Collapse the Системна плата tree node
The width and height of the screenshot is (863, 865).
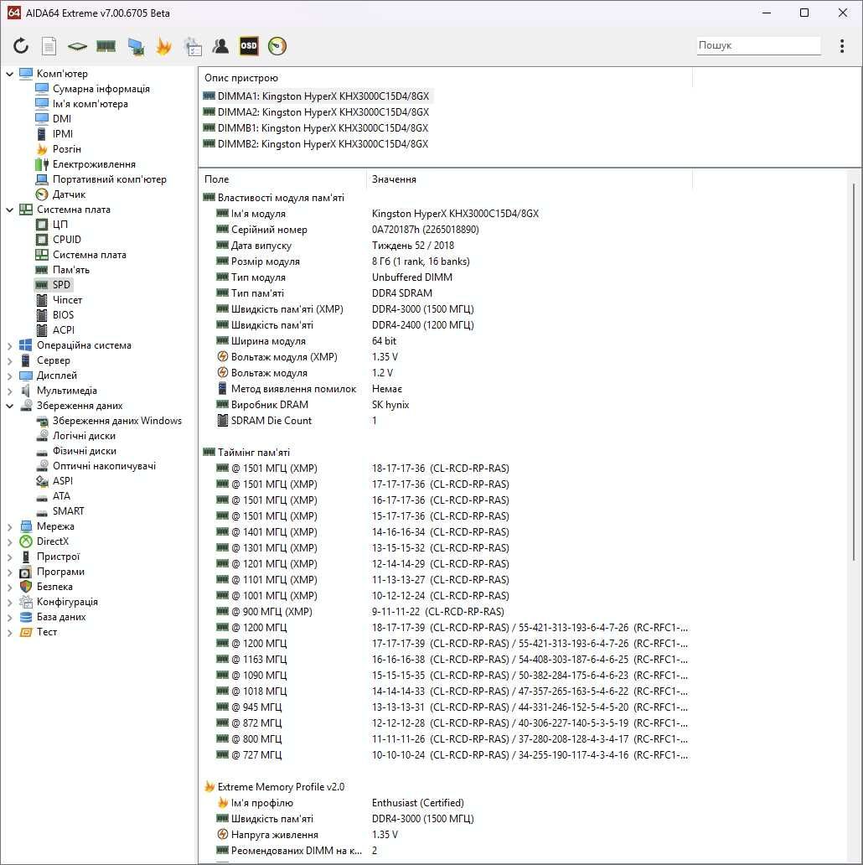coord(9,210)
